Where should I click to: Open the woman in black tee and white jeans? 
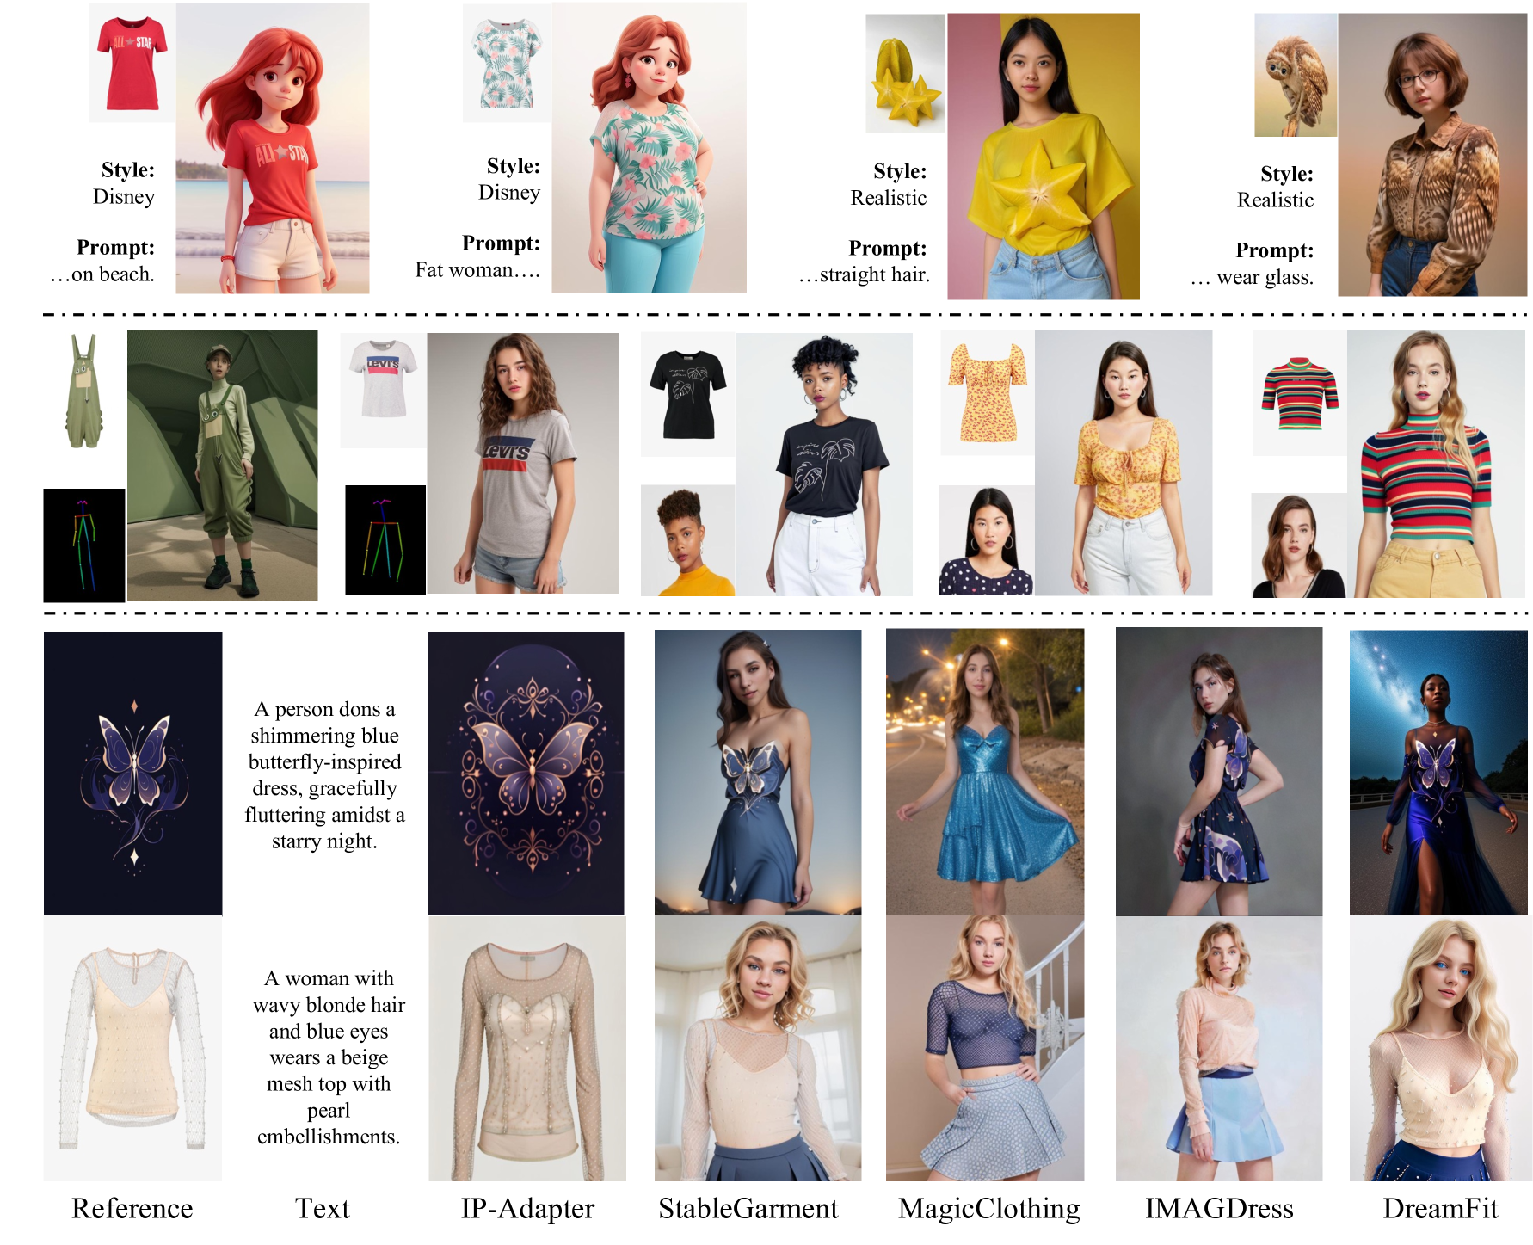(824, 465)
